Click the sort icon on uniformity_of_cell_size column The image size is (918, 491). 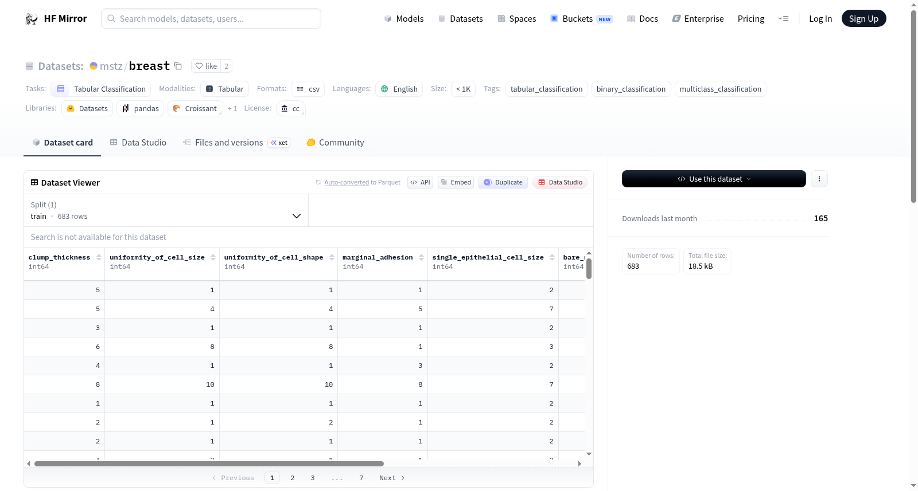(213, 257)
